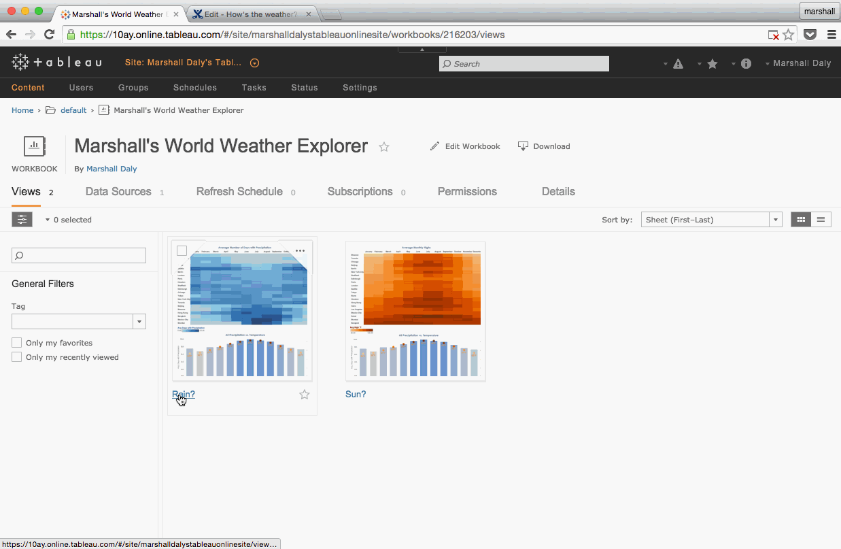Open the Rain? view ellipsis menu
Viewport: 841px width, 549px height.
300,251
